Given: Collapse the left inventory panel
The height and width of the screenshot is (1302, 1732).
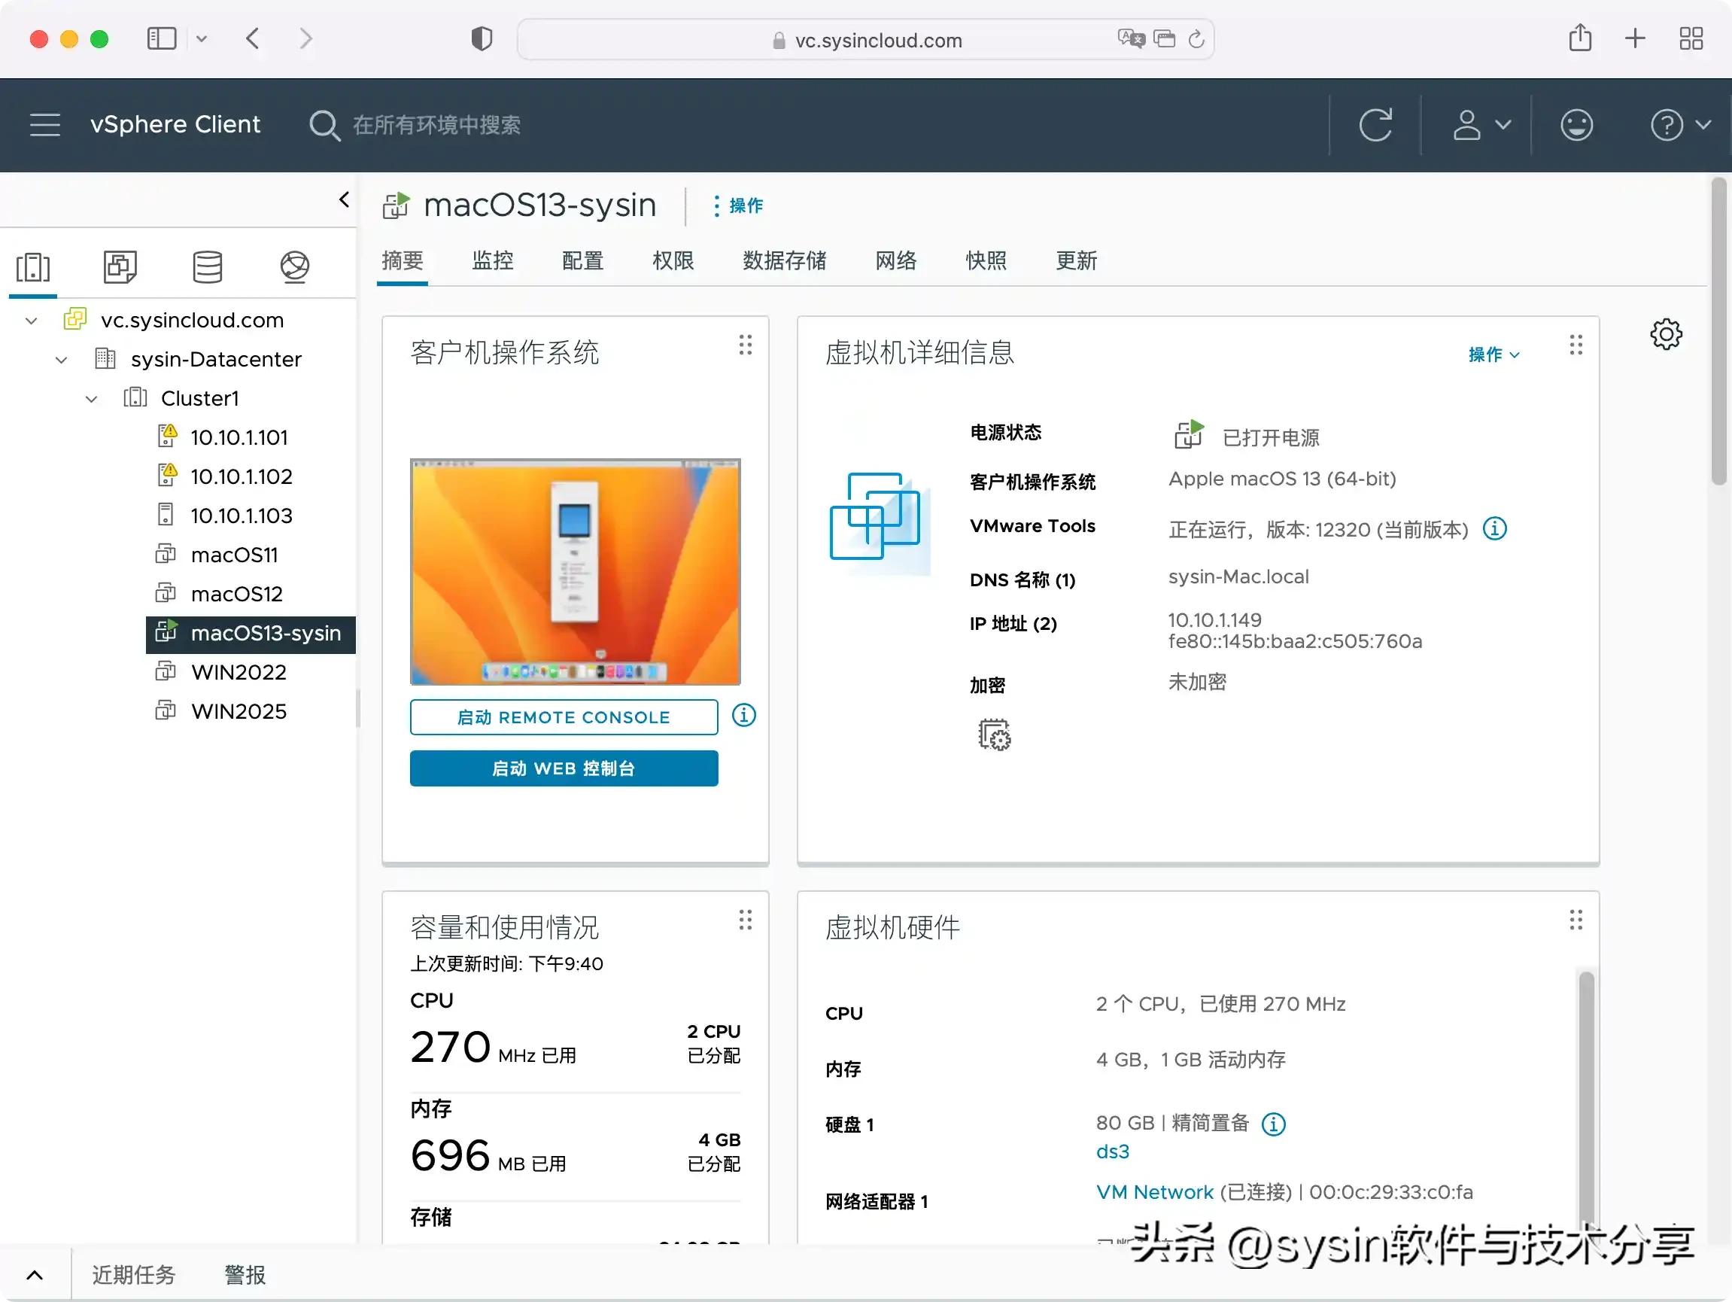Looking at the screenshot, I should point(344,199).
